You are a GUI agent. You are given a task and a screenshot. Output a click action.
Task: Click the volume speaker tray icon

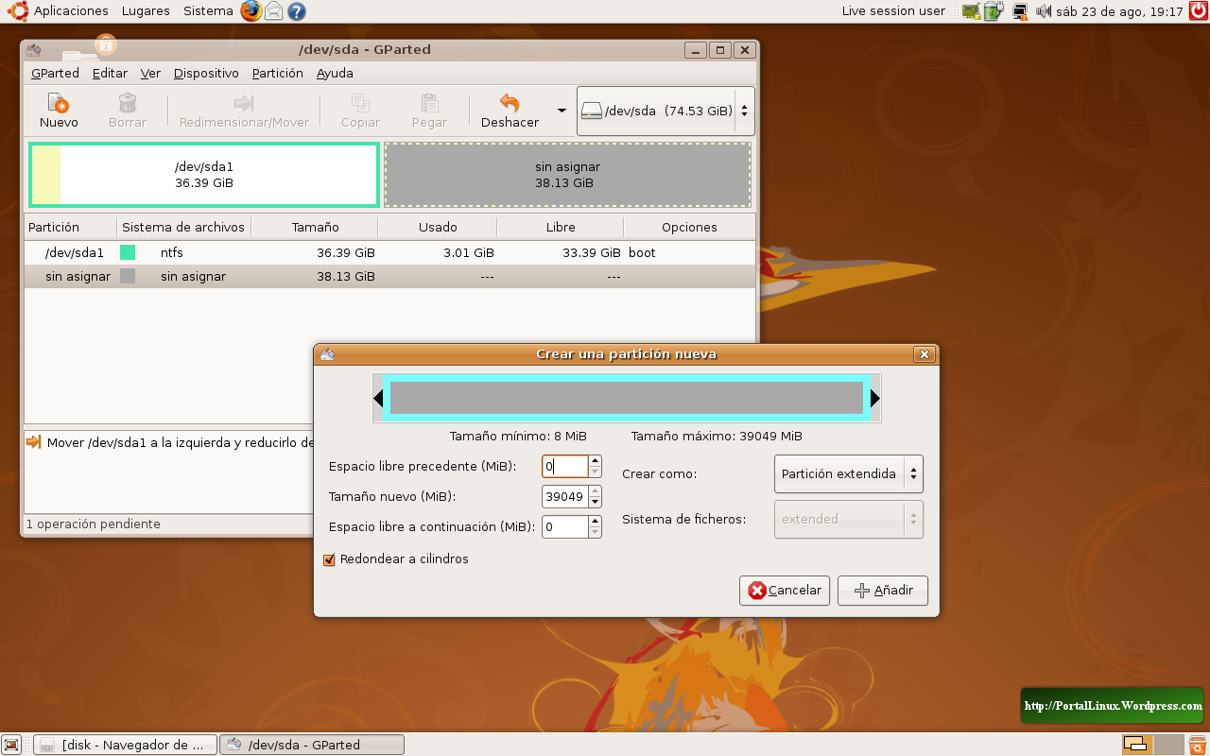(x=1044, y=11)
